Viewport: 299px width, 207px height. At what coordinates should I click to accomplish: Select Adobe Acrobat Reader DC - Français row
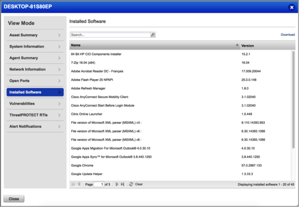click(180, 71)
